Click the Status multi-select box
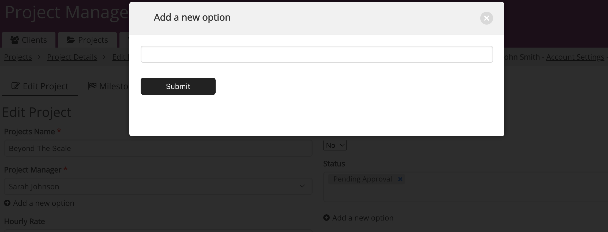Image resolution: width=608 pixels, height=232 pixels. coord(466,187)
